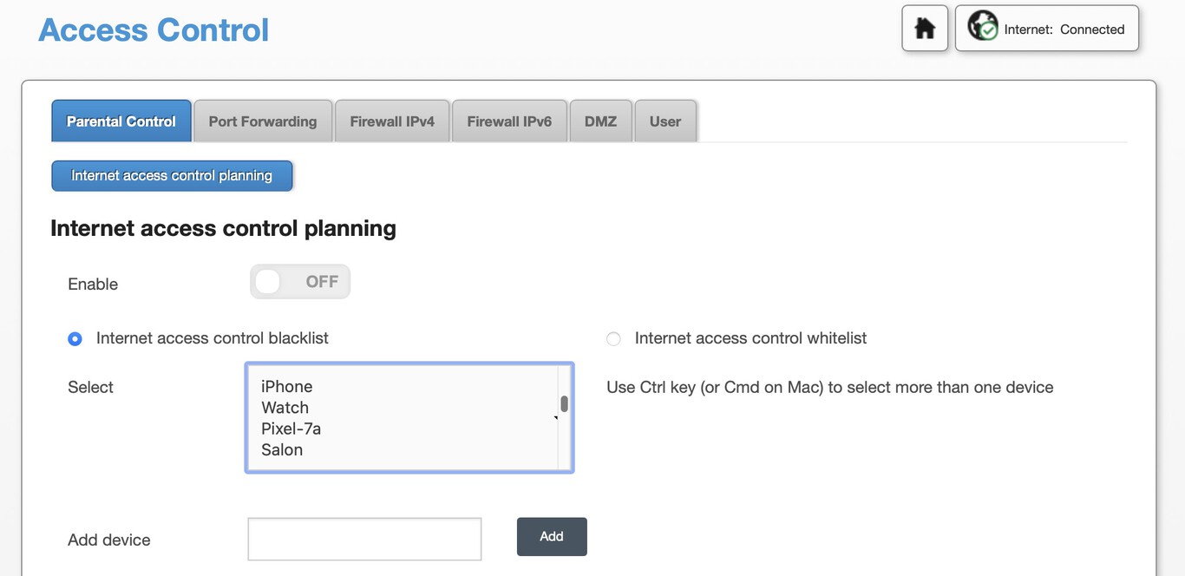Select Internet access control blacklist radio
The image size is (1185, 576).
75,339
